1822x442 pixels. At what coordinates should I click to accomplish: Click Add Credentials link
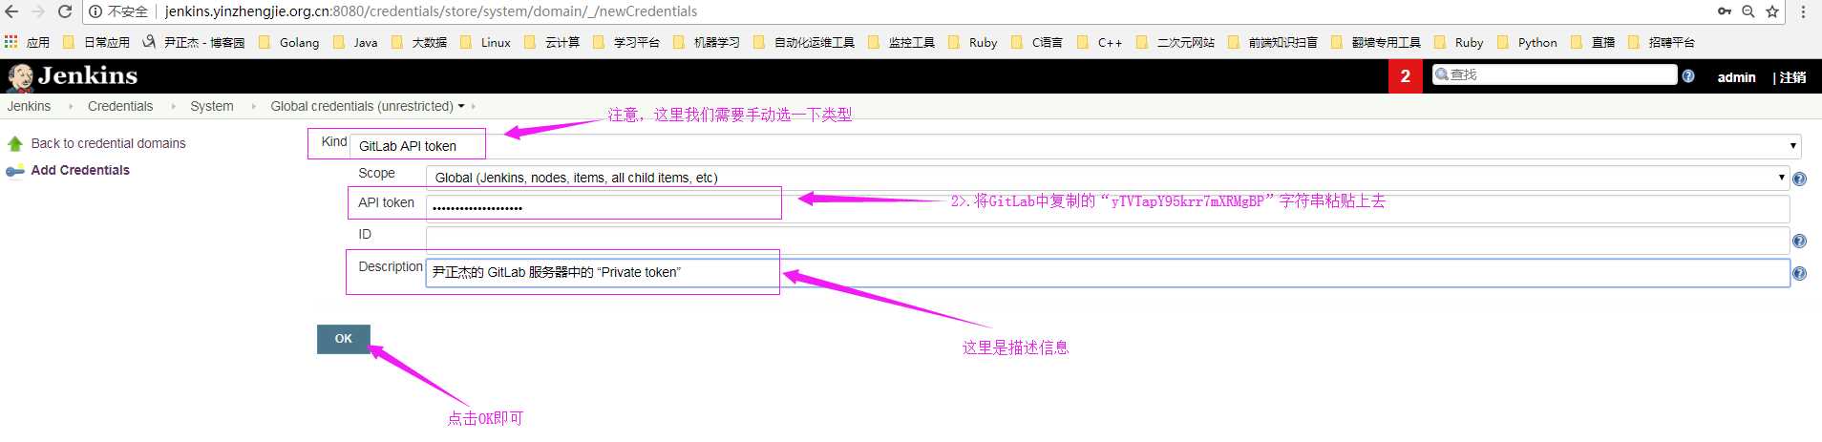pos(80,170)
